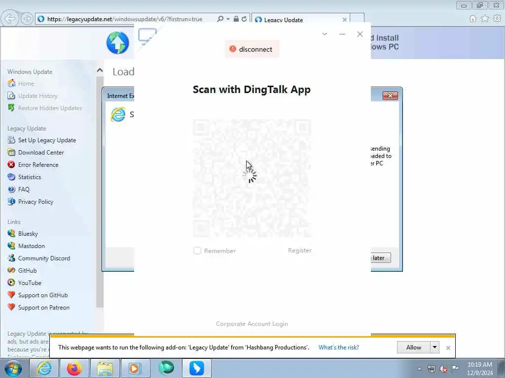Click the sidebar vertical scrollbar
The image size is (505, 378).
(100, 192)
